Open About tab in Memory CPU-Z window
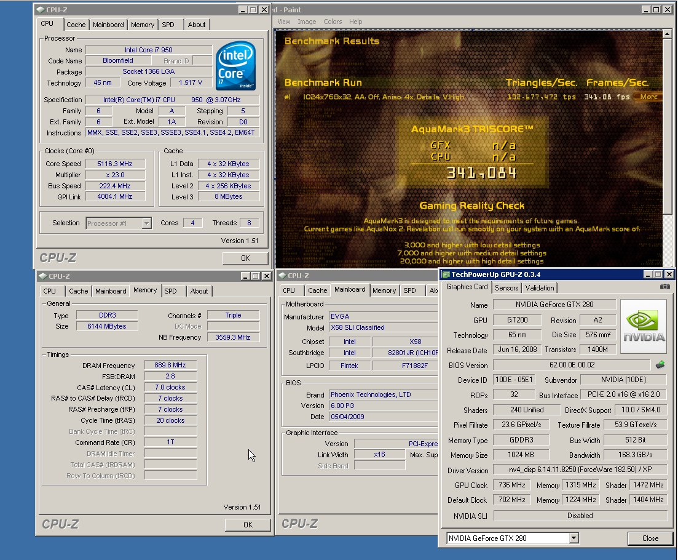678x560 pixels. click(x=199, y=291)
